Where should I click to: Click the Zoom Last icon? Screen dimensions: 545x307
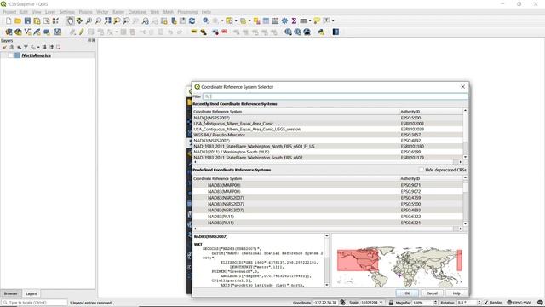coord(146,20)
